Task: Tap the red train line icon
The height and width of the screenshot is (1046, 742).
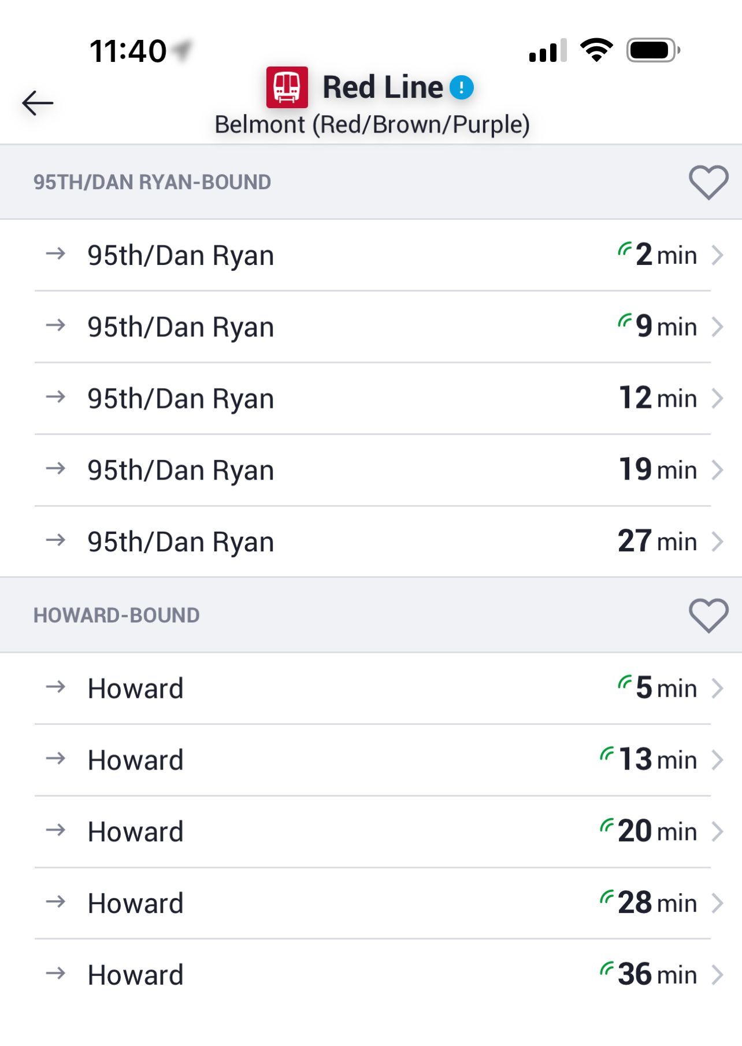Action: point(287,87)
